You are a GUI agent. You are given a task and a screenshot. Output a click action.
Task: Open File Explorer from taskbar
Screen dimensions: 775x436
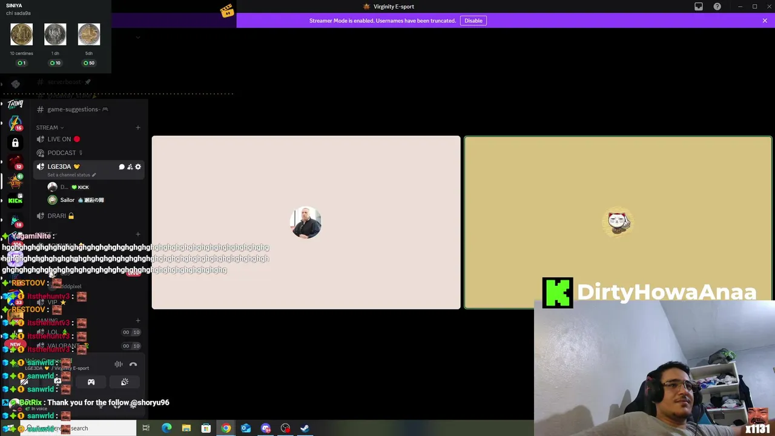tap(186, 428)
